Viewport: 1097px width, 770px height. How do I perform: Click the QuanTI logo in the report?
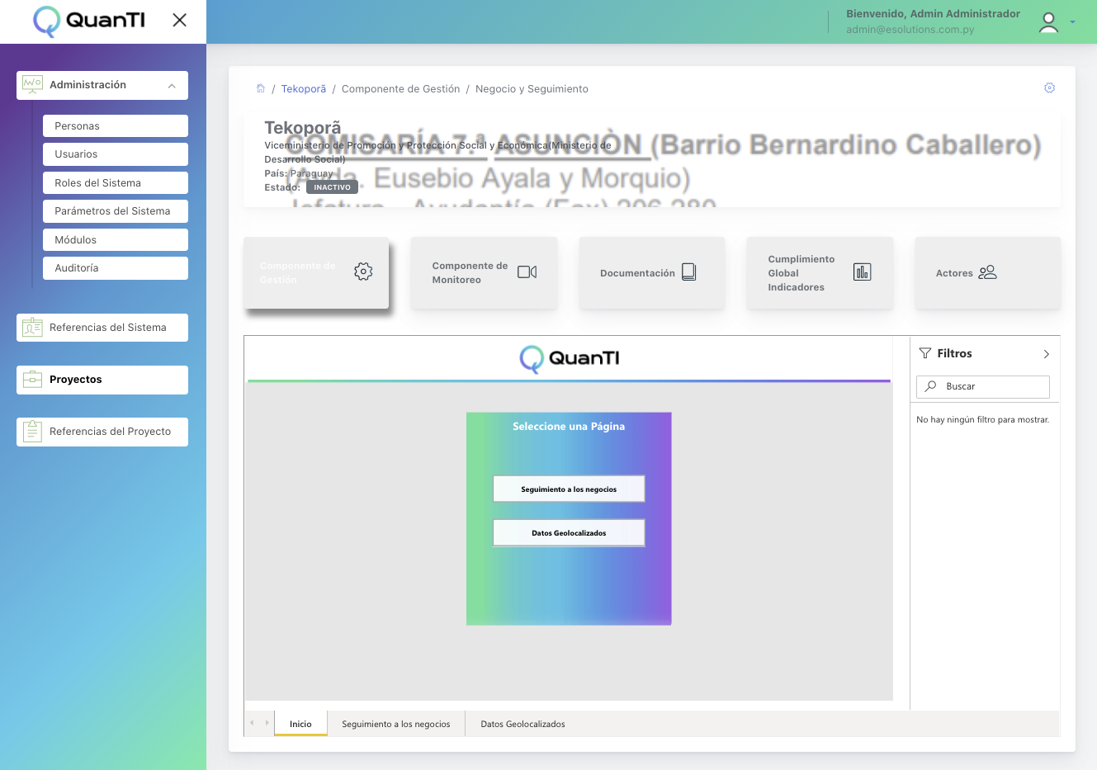[570, 358]
